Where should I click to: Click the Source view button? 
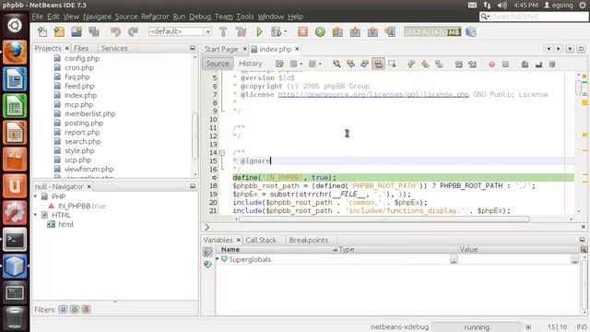(x=218, y=64)
